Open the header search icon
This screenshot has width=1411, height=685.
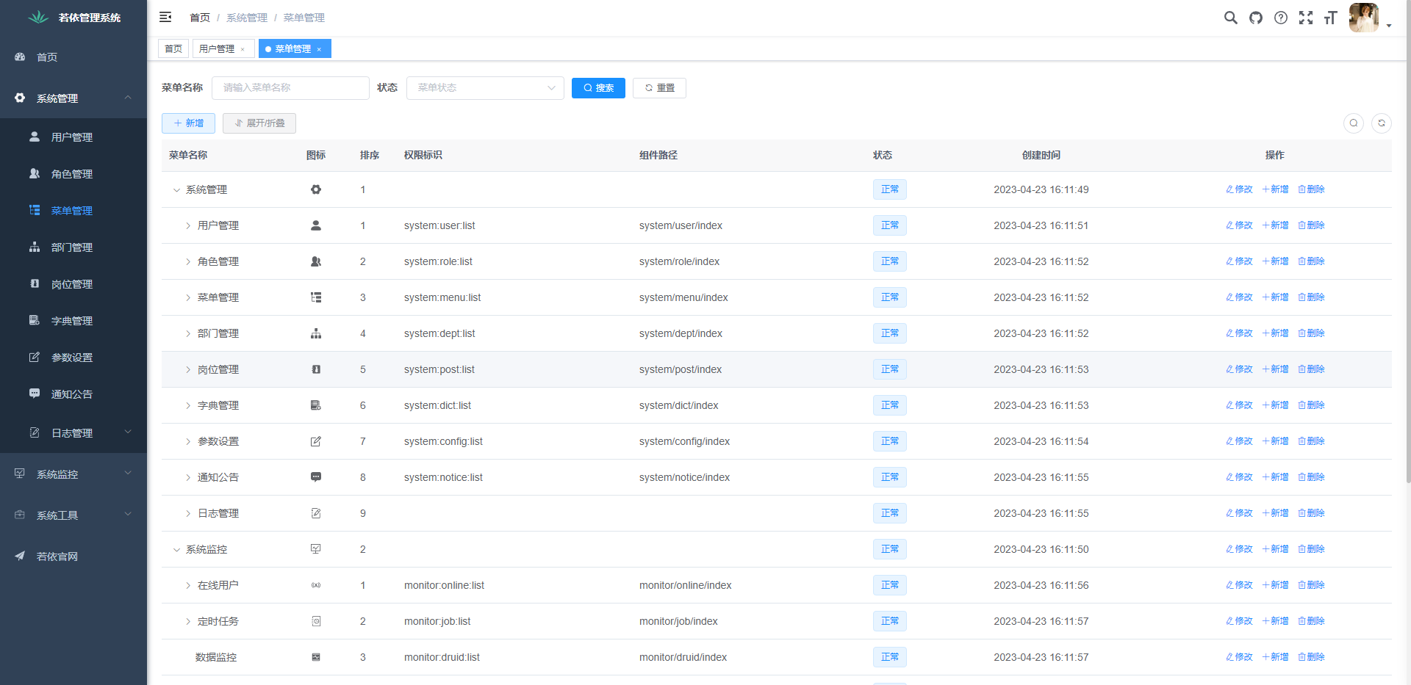1230,18
